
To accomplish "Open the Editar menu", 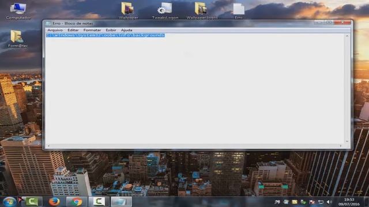I will [73, 30].
